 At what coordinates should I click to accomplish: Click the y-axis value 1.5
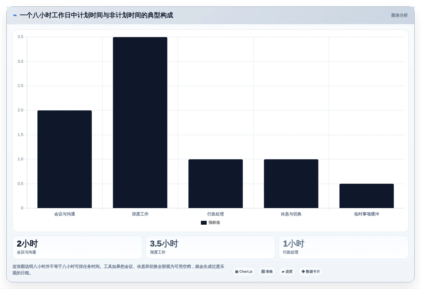[20, 135]
